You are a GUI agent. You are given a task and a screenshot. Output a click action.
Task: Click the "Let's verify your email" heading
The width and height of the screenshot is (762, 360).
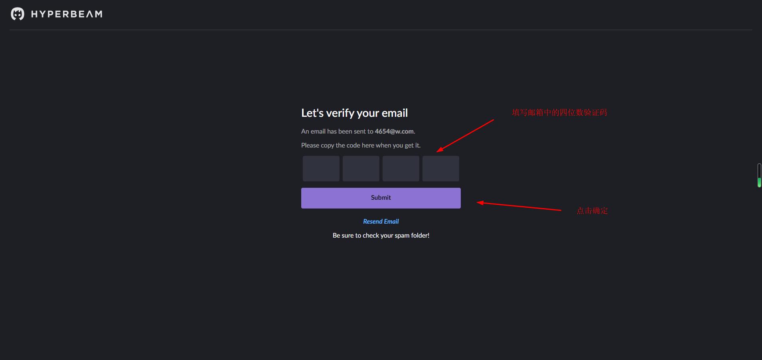[354, 113]
